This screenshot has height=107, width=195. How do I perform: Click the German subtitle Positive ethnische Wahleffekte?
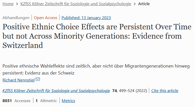pos(96,69)
